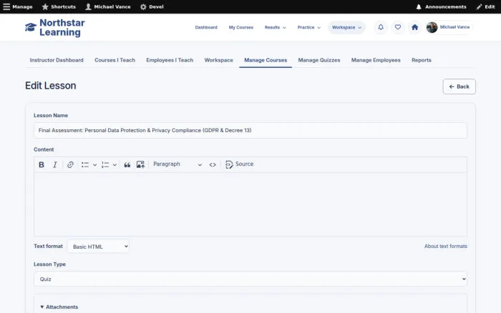Toggle italic formatting in content editor

point(55,164)
